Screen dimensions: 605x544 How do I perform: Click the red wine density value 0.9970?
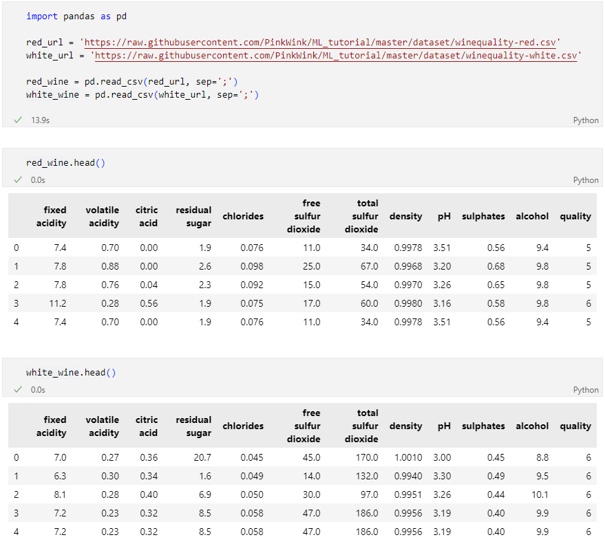[x=408, y=285]
